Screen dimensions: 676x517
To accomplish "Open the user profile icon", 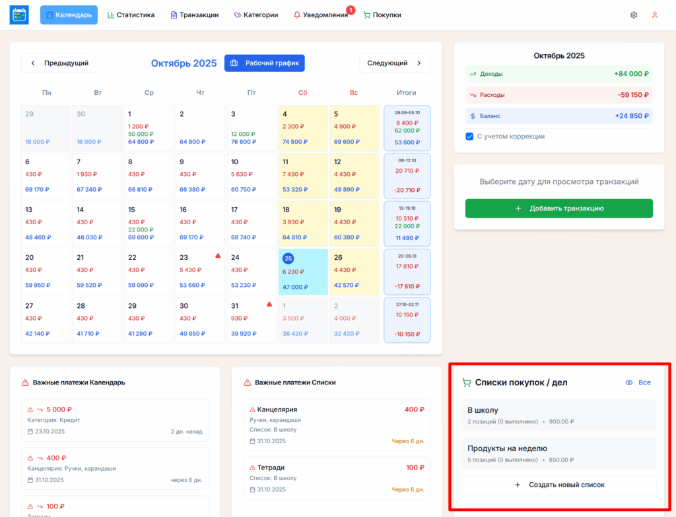I will coord(655,14).
